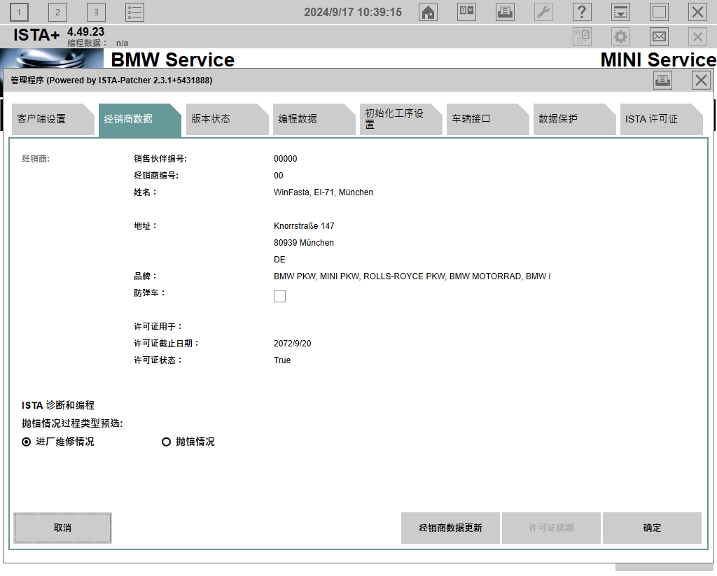
Task: Click the 许可证续期 button
Action: (551, 528)
